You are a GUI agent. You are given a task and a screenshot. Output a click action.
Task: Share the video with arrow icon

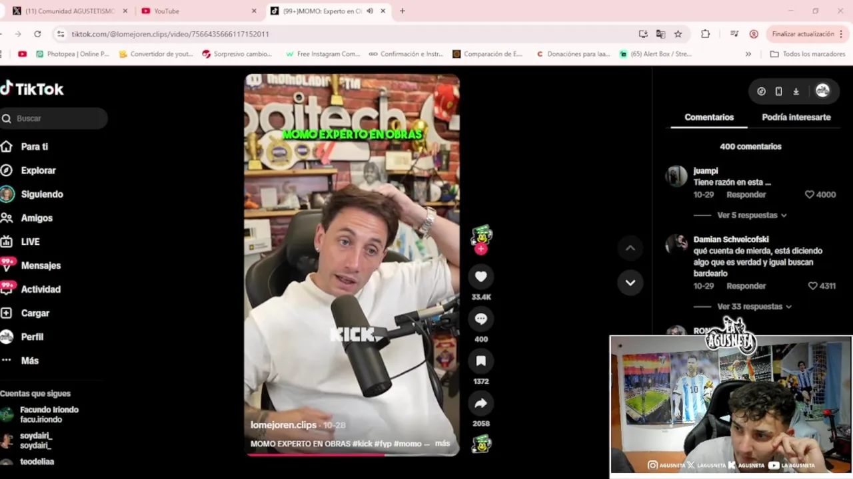(x=480, y=403)
